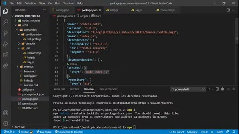Open the banner-twitch.png URL link

pyautogui.click(x=139, y=32)
